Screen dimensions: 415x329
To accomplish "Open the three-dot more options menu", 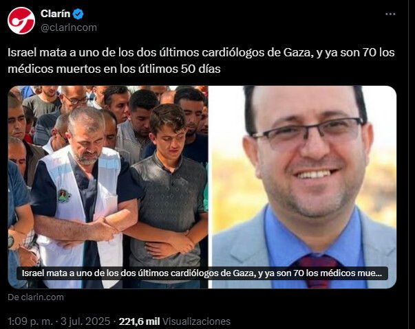I will point(390,14).
